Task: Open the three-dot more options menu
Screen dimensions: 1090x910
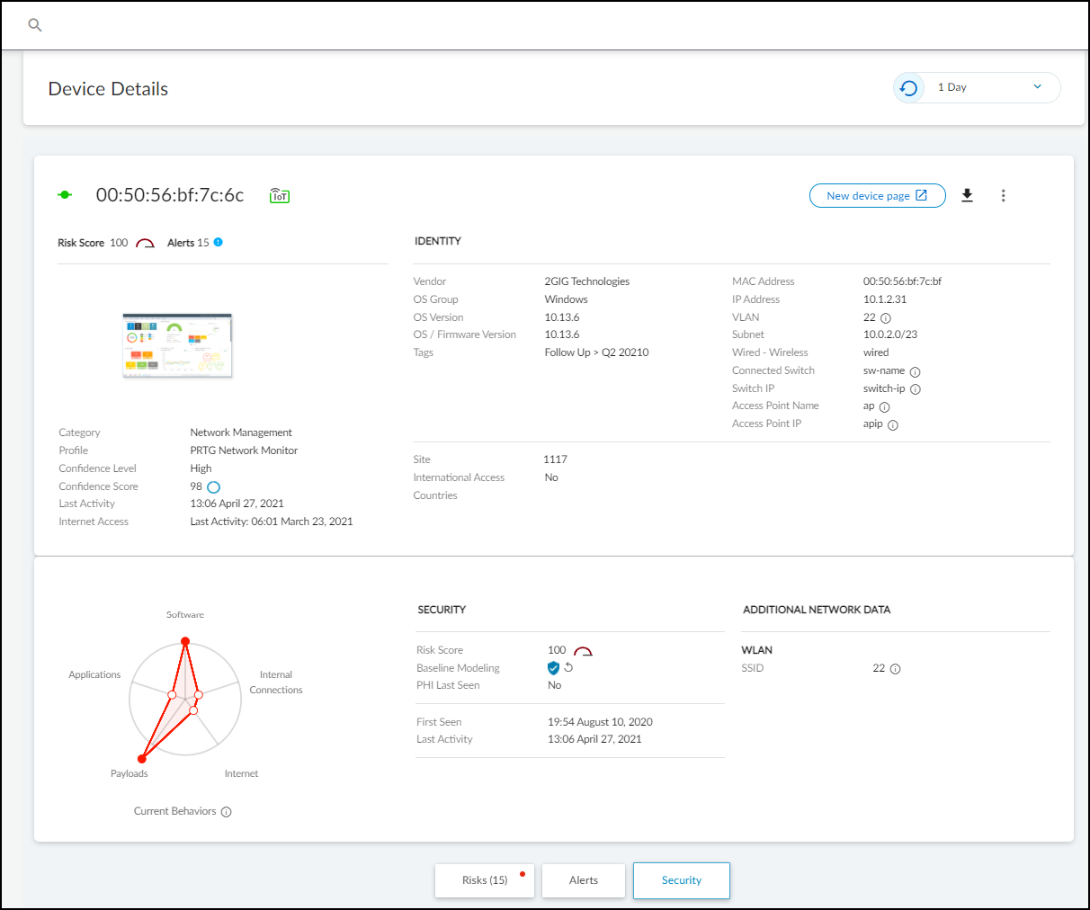Action: click(1004, 195)
